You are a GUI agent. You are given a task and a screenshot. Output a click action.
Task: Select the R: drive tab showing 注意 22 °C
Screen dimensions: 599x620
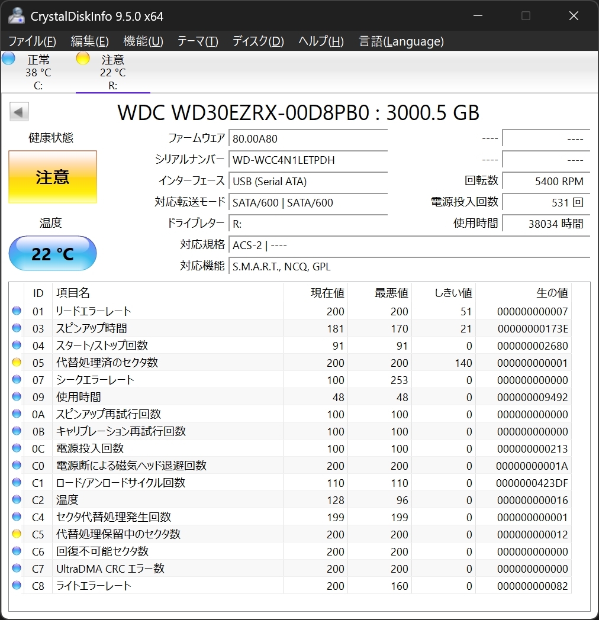click(x=113, y=72)
